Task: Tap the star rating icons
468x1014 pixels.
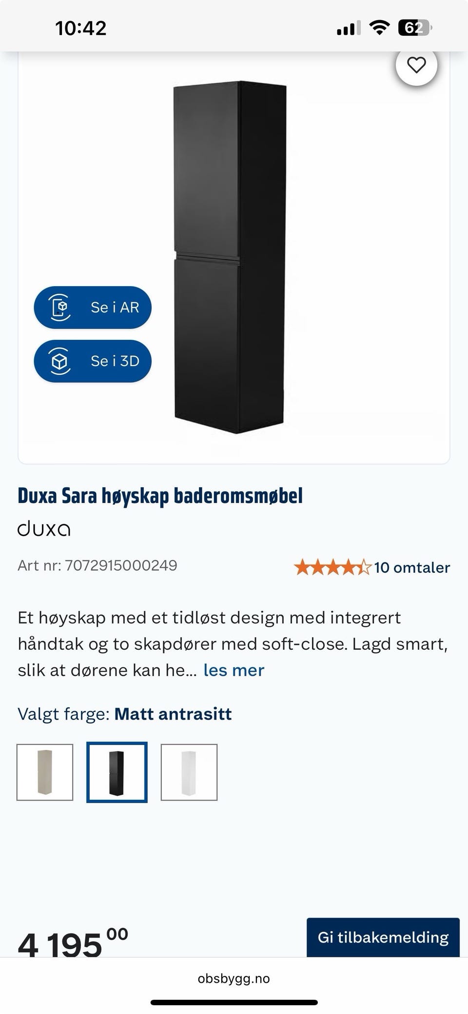Action: click(332, 567)
